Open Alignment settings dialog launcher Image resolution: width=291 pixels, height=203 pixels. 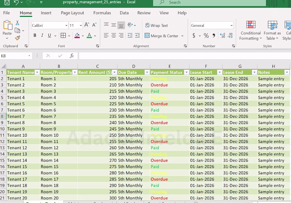coord(185,46)
